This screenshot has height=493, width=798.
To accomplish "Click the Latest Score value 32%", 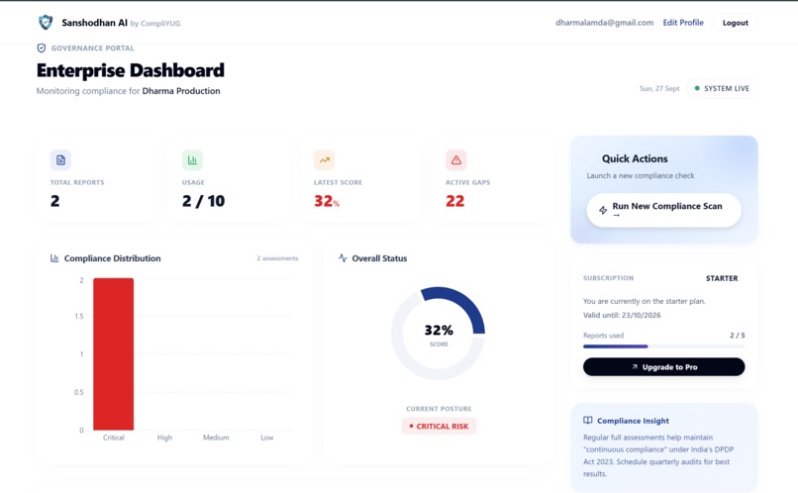I will pos(327,202).
